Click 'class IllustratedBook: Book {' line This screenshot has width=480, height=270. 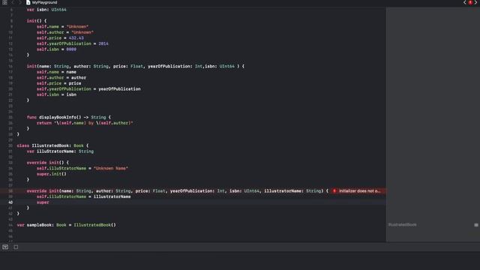tap(53, 145)
